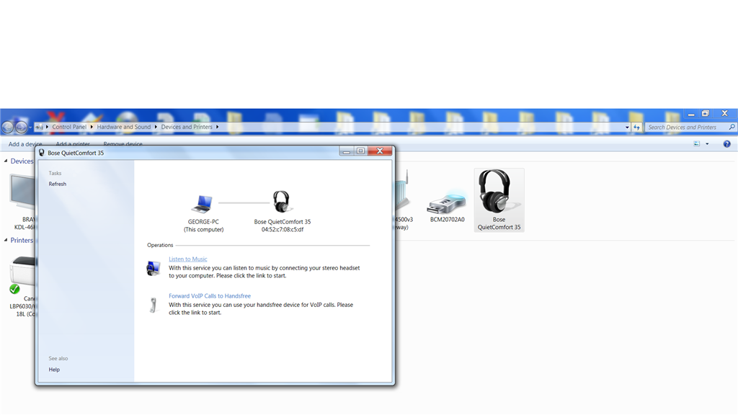Click the address bar root location icon
Screen dimensions: 738x415
(x=39, y=127)
